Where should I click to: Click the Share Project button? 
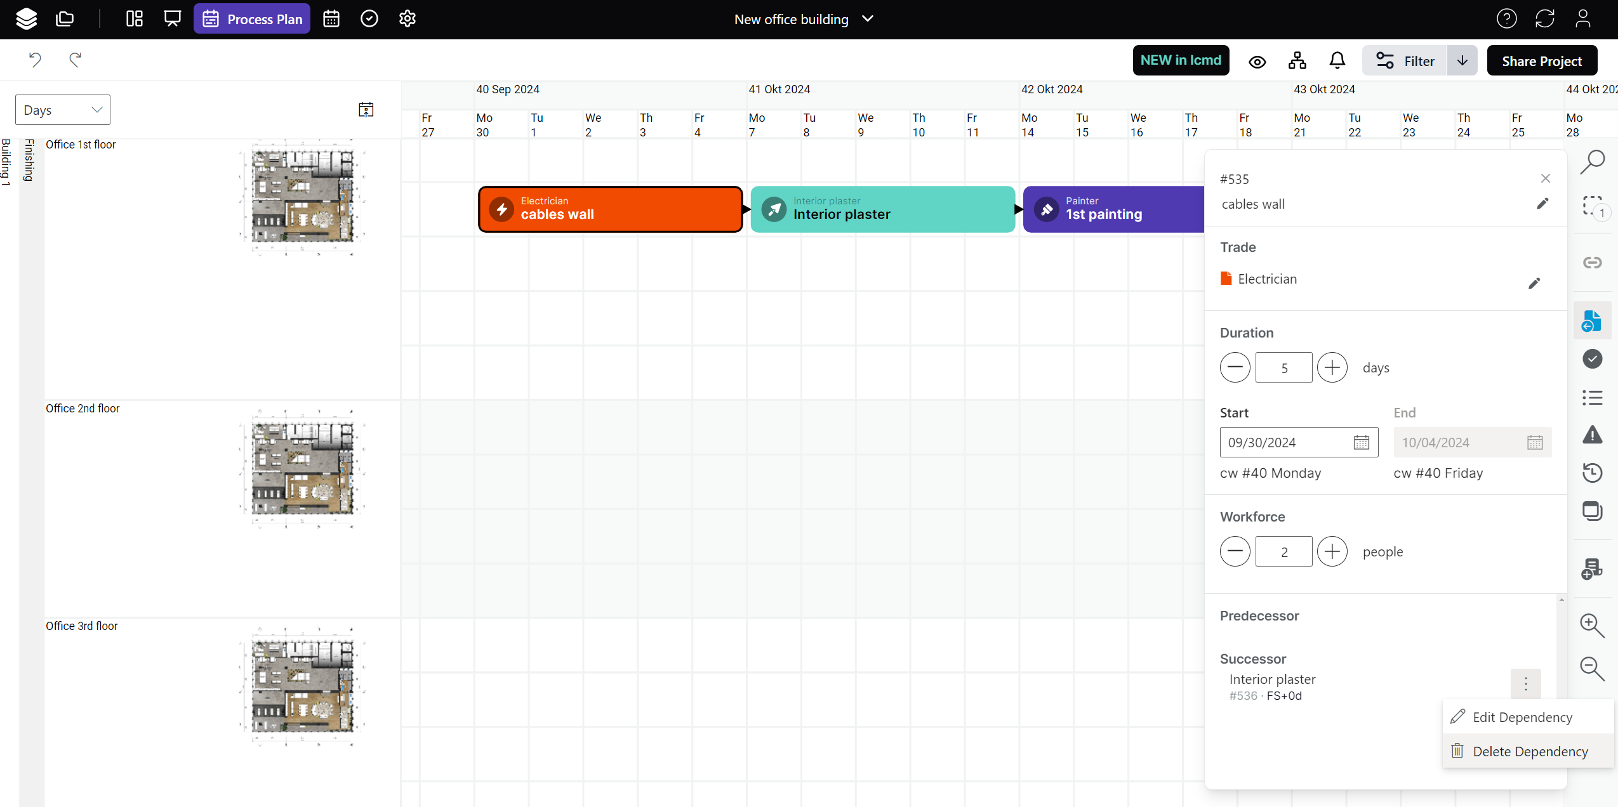point(1541,61)
